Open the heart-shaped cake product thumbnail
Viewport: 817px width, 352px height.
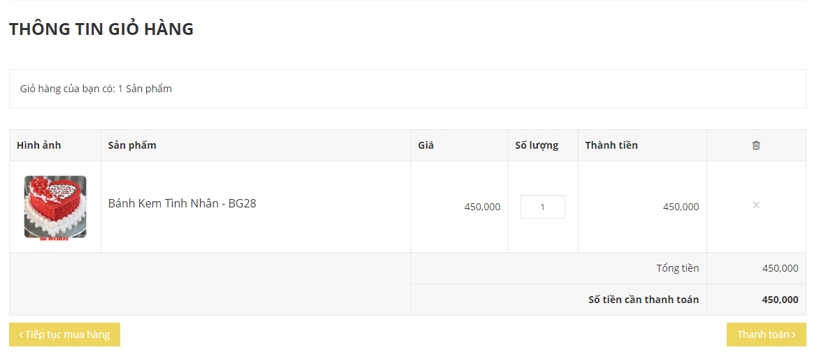[x=55, y=207]
